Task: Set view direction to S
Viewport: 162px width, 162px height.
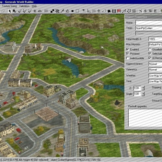Action: pos(145,11)
